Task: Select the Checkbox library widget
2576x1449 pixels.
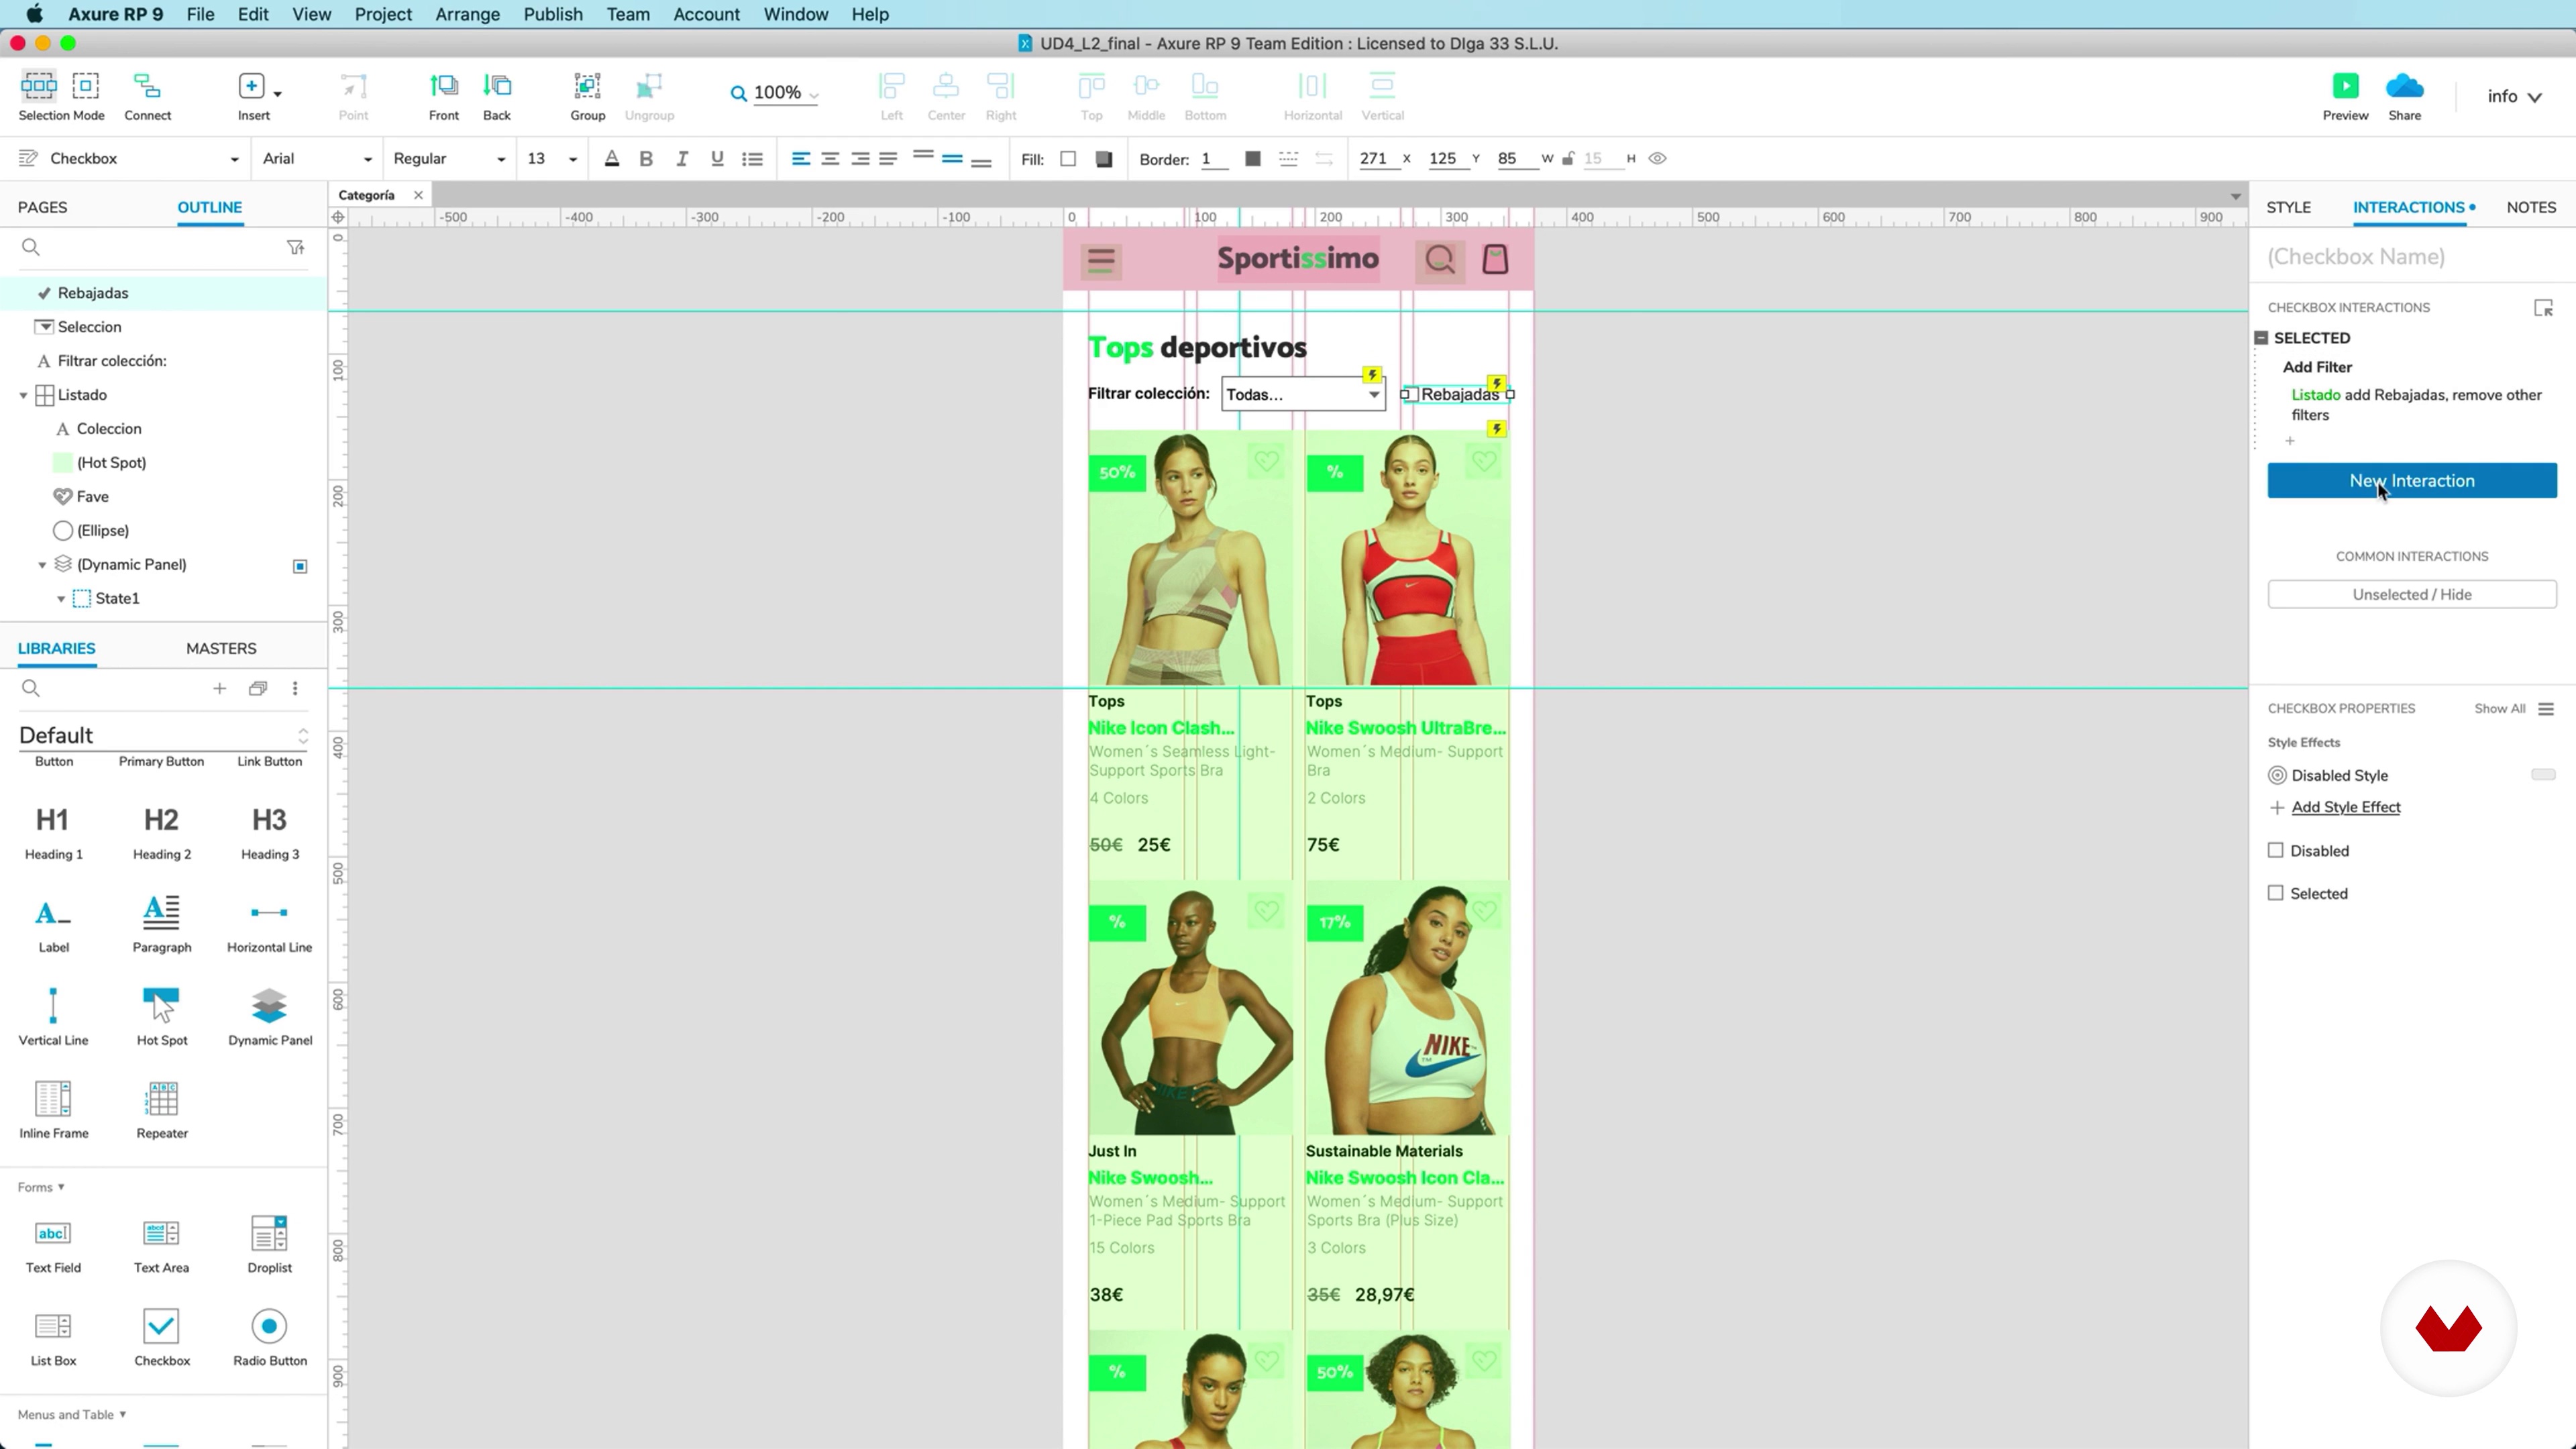Action: click(x=161, y=1337)
